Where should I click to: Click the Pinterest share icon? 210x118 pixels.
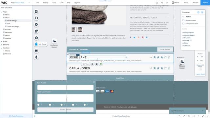coord(143,37)
